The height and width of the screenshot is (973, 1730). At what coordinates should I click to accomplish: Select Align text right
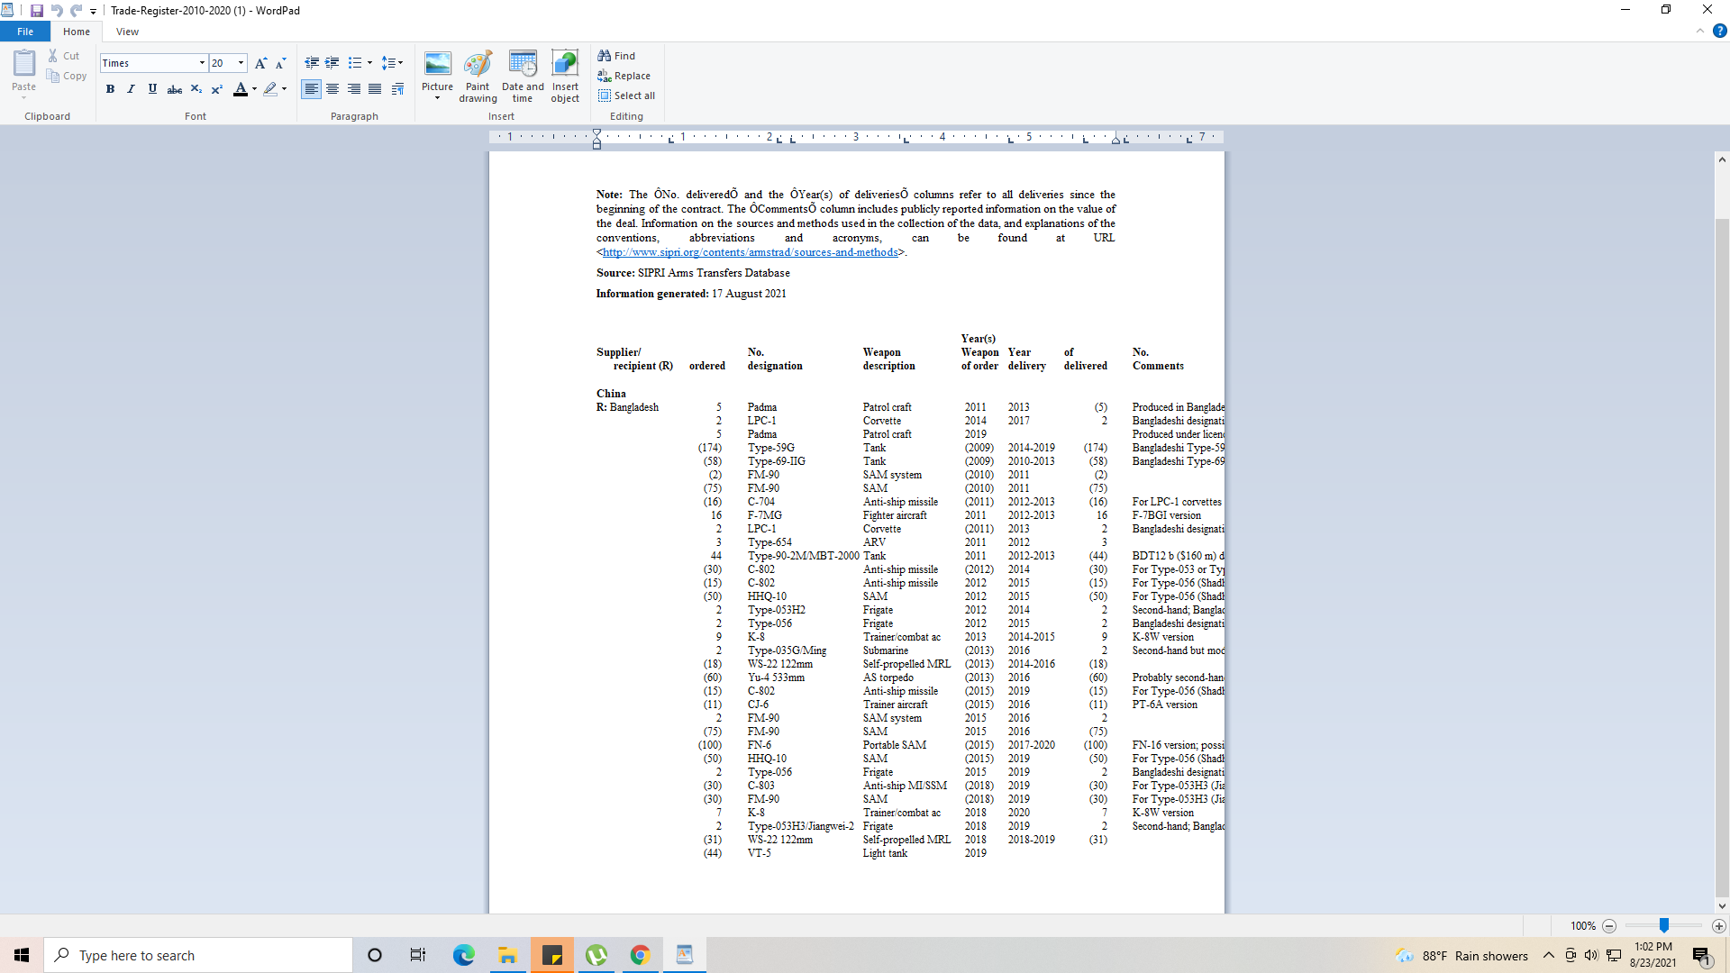click(354, 89)
